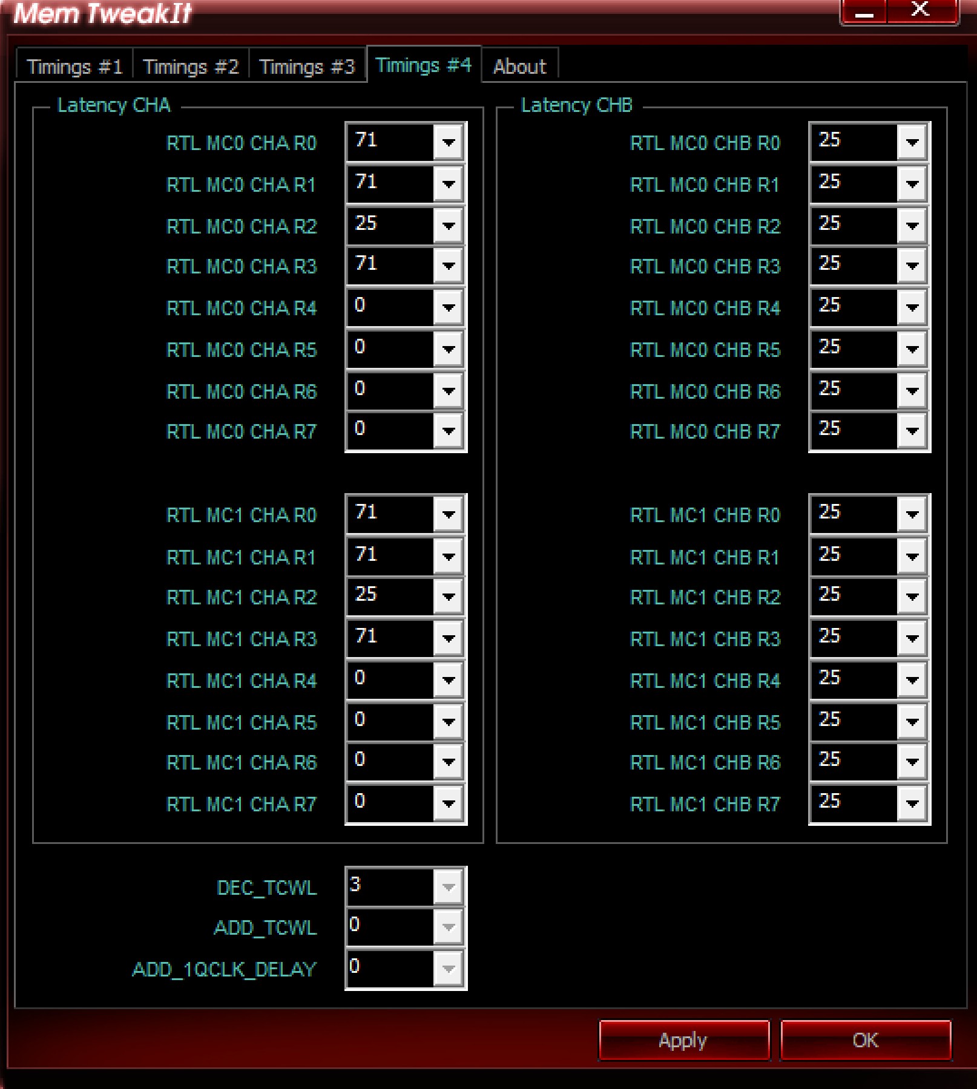Expand RTL MC0 CHB R0 dropdown

click(x=912, y=143)
